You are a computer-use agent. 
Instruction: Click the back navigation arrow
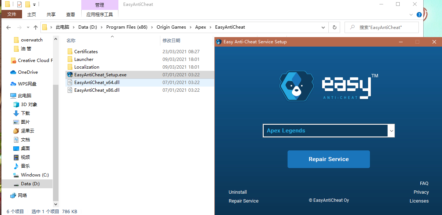9,27
